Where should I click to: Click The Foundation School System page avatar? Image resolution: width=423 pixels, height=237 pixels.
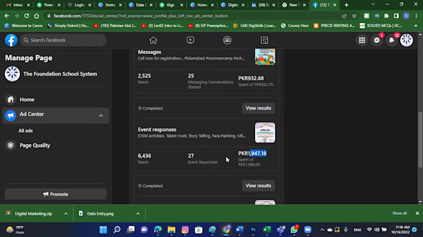[12, 74]
